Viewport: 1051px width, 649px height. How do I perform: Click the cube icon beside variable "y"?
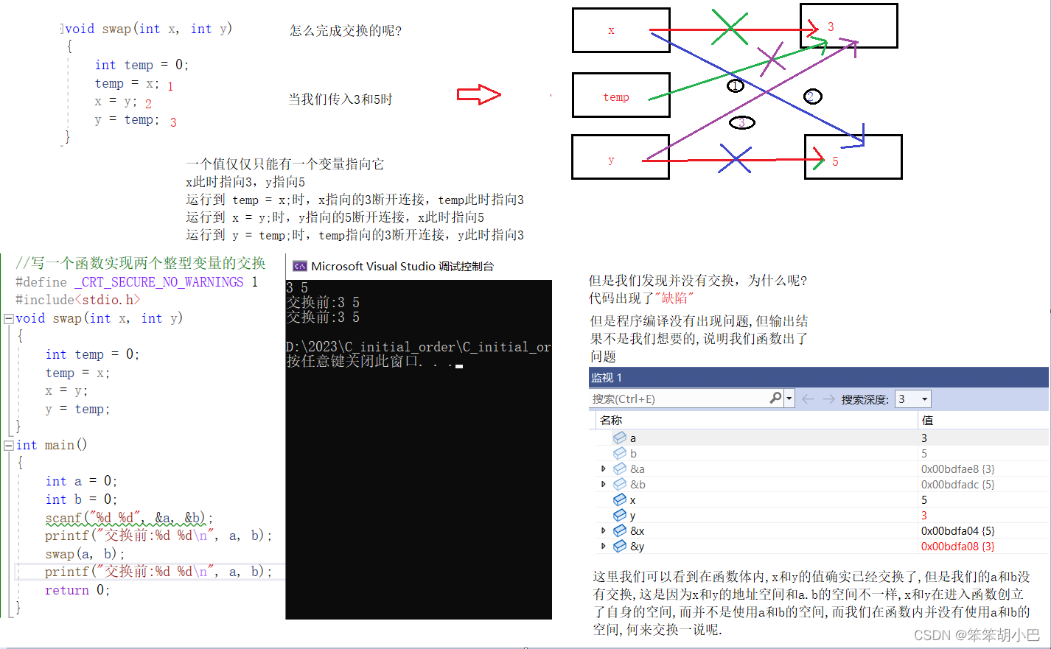(619, 515)
